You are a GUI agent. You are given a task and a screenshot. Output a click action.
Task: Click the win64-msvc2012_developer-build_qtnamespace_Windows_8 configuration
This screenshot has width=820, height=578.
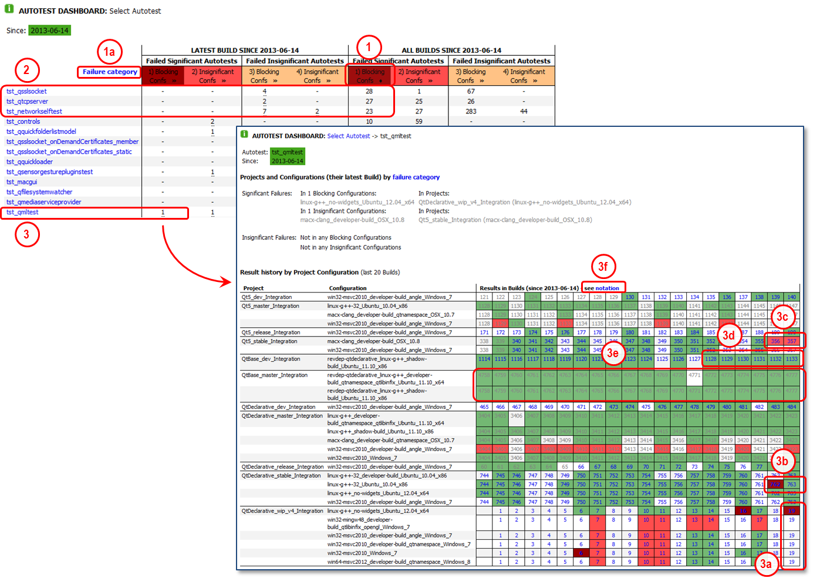[399, 562]
